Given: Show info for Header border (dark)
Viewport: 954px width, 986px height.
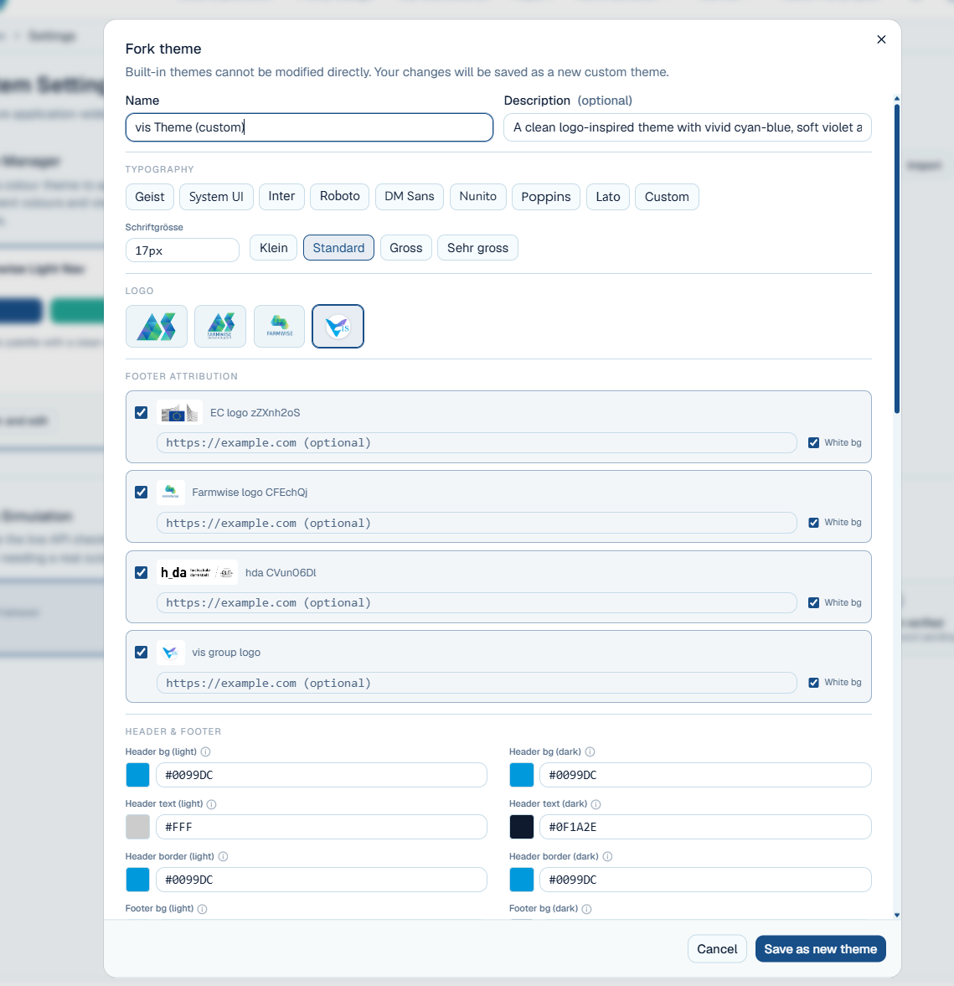Looking at the screenshot, I should pyautogui.click(x=607, y=856).
